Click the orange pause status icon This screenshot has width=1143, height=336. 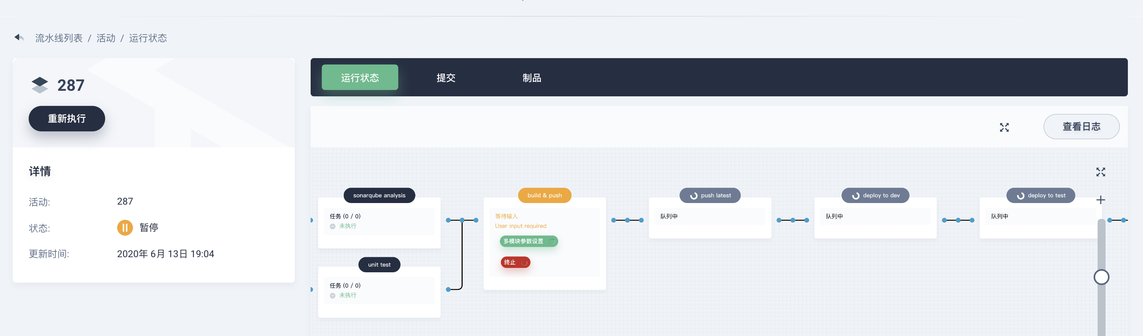125,227
